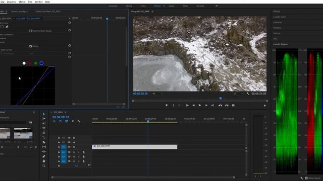Open the button editor plus icon
Screen dimensions: 323x181
264,106
